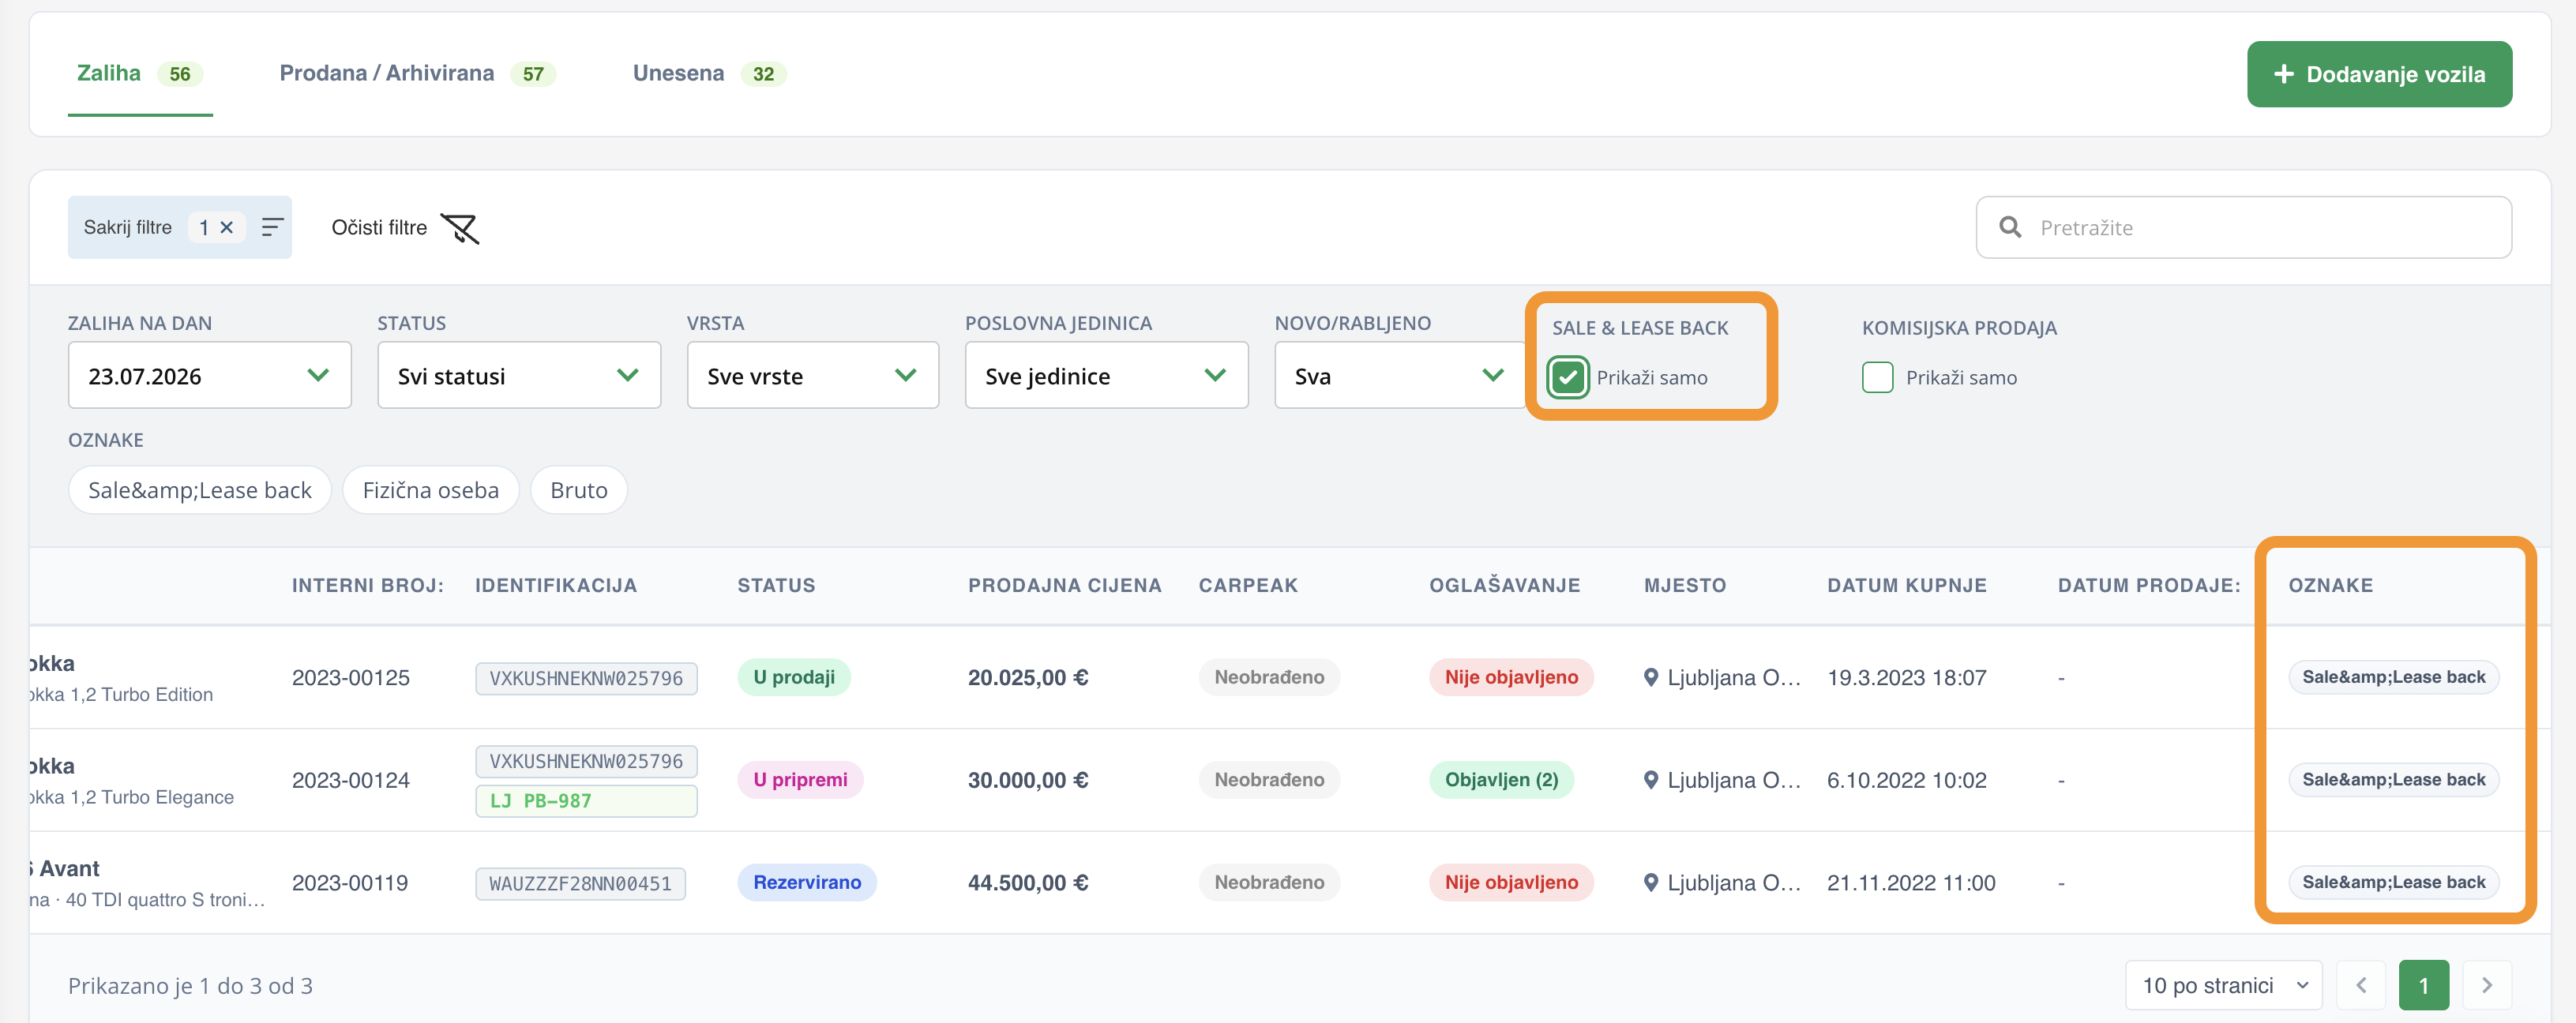The image size is (2576, 1023).
Task: Select the Bruto tag
Action: click(x=579, y=490)
